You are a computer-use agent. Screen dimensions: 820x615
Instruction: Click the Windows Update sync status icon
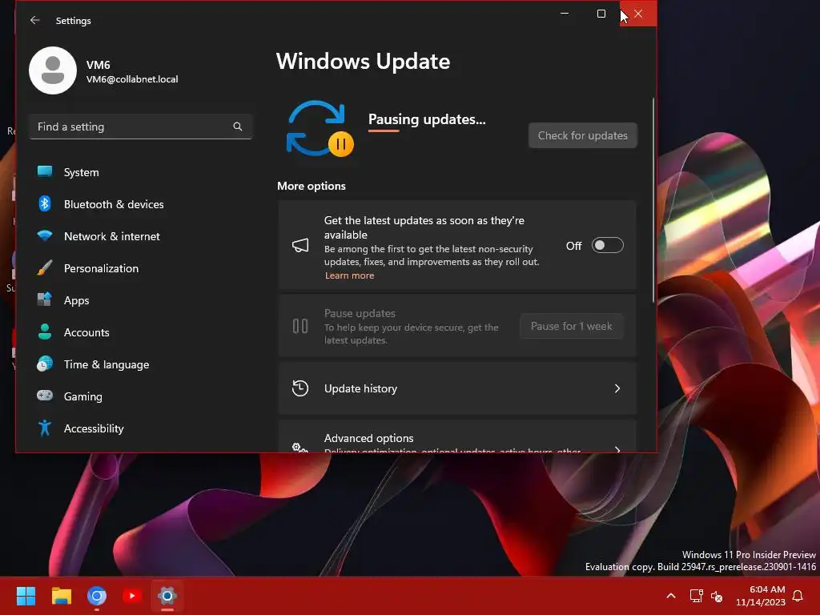pyautogui.click(x=320, y=129)
